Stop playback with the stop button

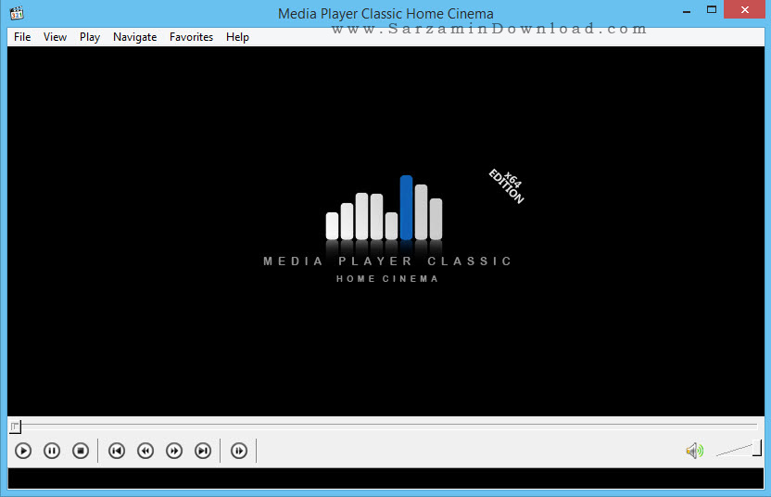(81, 451)
